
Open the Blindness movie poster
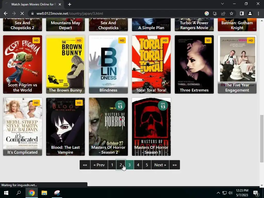click(x=109, y=64)
